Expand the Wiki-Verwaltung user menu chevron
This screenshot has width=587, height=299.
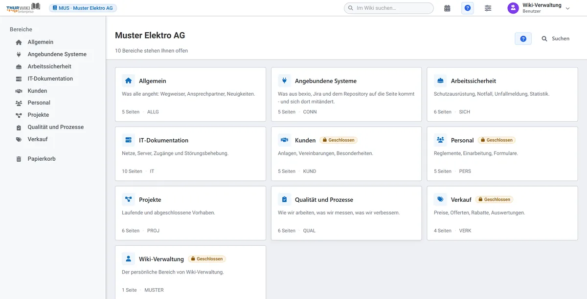[x=568, y=8]
